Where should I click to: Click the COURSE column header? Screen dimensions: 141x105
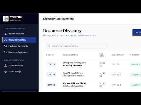pyautogui.click(x=50, y=55)
